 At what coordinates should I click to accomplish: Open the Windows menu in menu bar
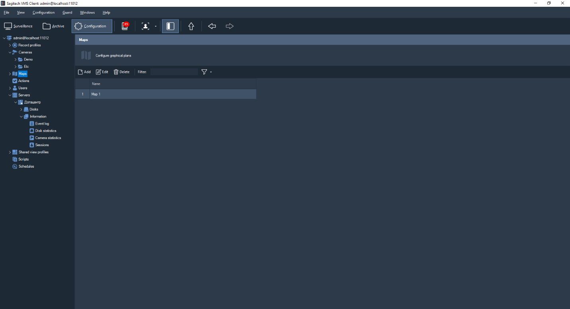[x=87, y=13]
